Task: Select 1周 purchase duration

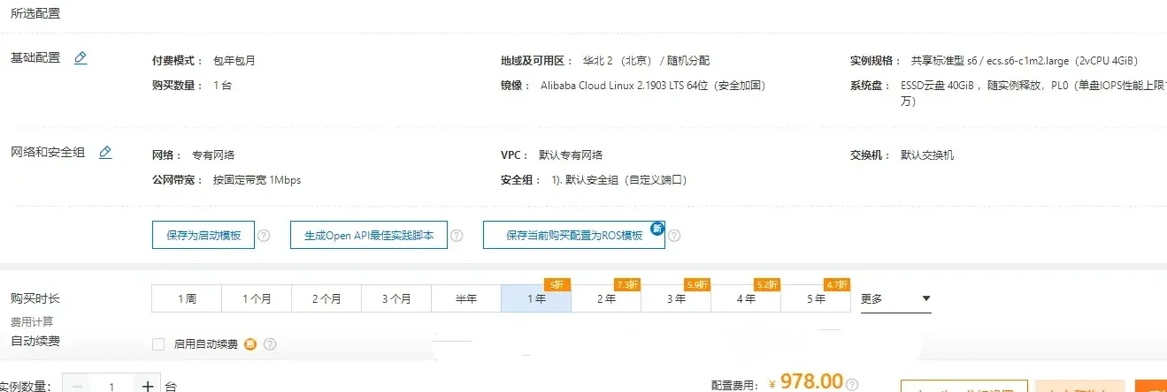Action: 187,299
